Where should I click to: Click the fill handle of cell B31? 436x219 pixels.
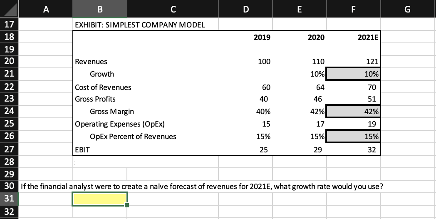(x=127, y=205)
